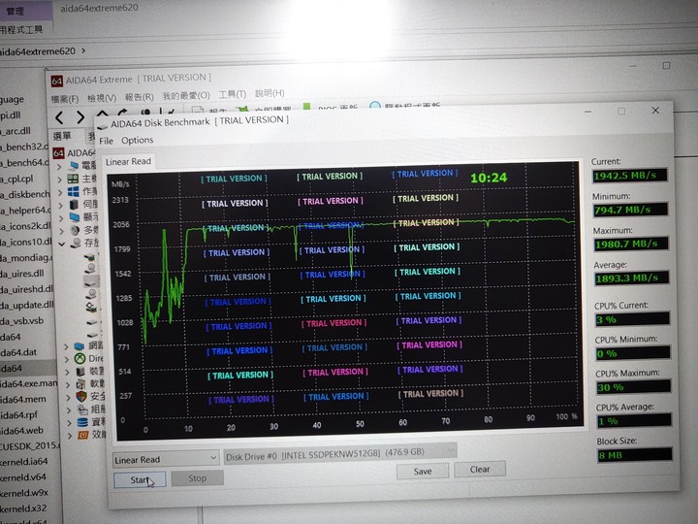Open 說明(H) menu in AIDA64 Extreme
698x524 pixels.
(270, 93)
